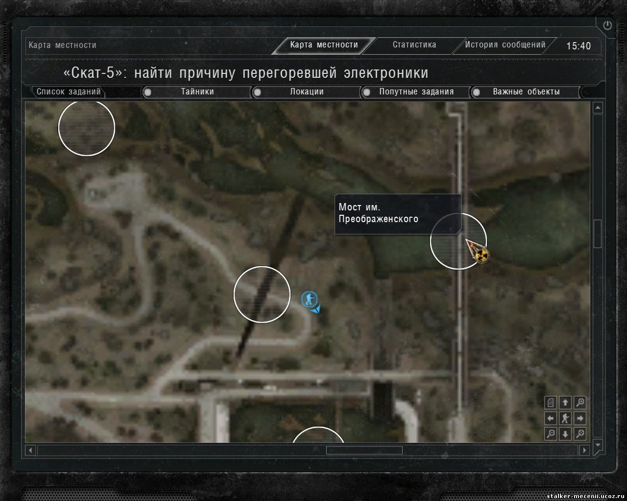Fit map with reset zoom magnifier
Viewport: 627px width, 501px height.
[x=580, y=434]
